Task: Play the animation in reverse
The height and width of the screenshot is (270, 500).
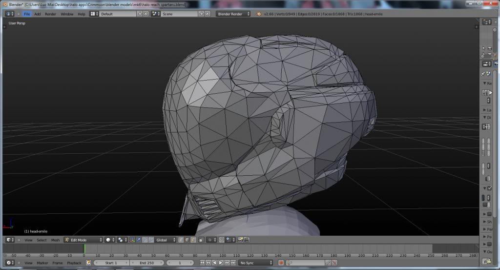Action: pyautogui.click(x=214, y=263)
